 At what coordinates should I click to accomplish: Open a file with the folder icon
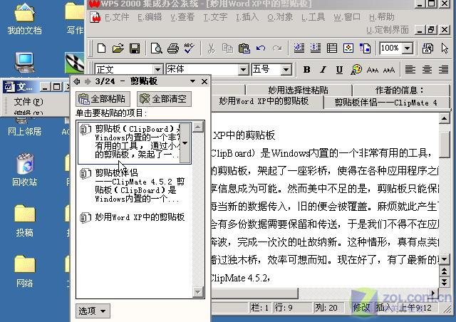(118, 48)
